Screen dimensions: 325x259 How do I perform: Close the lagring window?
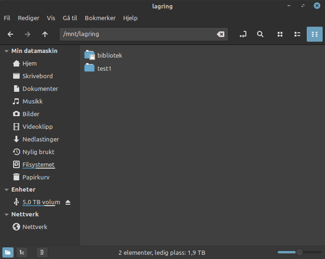(x=317, y=6)
